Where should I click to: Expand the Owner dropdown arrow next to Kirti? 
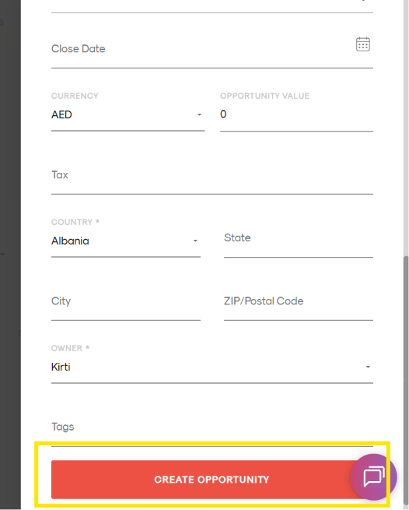tap(368, 367)
